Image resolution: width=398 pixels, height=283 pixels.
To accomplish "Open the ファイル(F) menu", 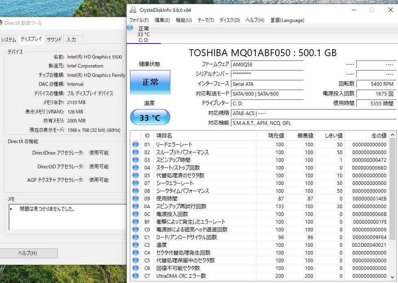I will point(139,20).
